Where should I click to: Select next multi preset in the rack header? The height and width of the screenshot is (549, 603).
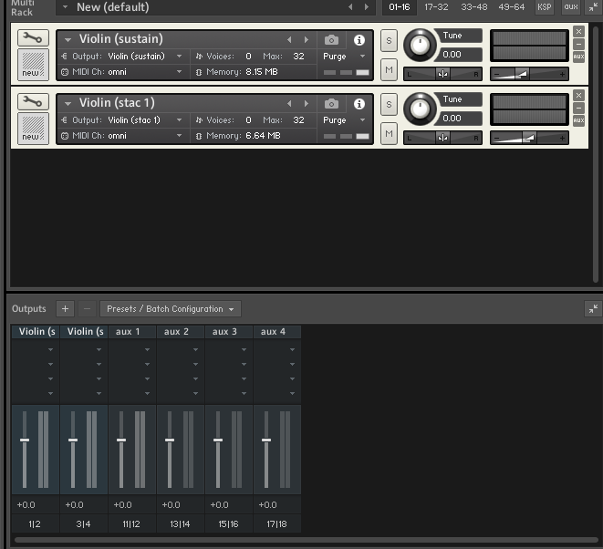[367, 7]
